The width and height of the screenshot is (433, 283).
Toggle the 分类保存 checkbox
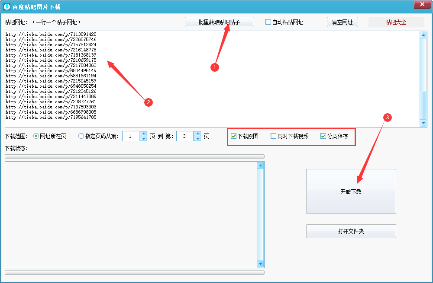click(x=323, y=136)
